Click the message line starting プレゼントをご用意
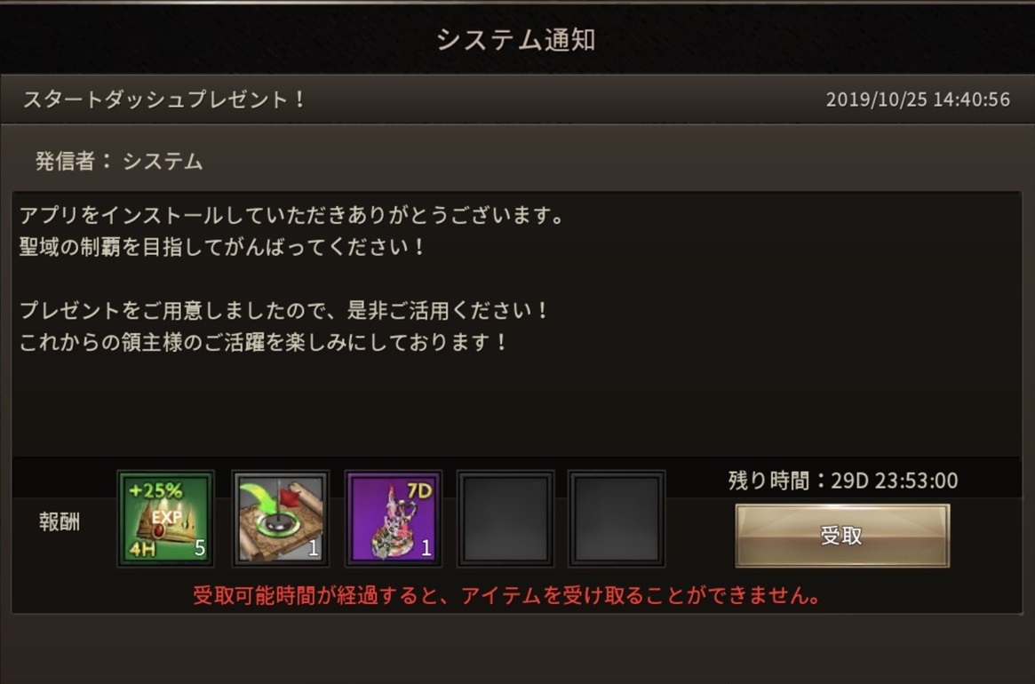Image resolution: width=1035 pixels, height=684 pixels. 283,310
